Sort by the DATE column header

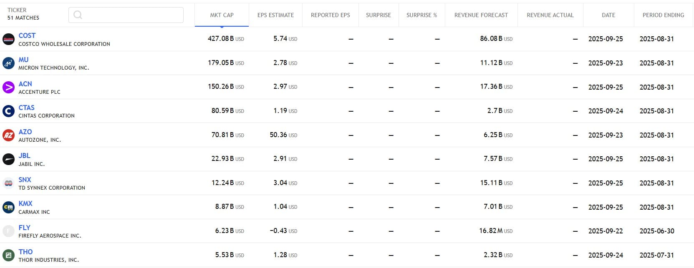pos(608,15)
